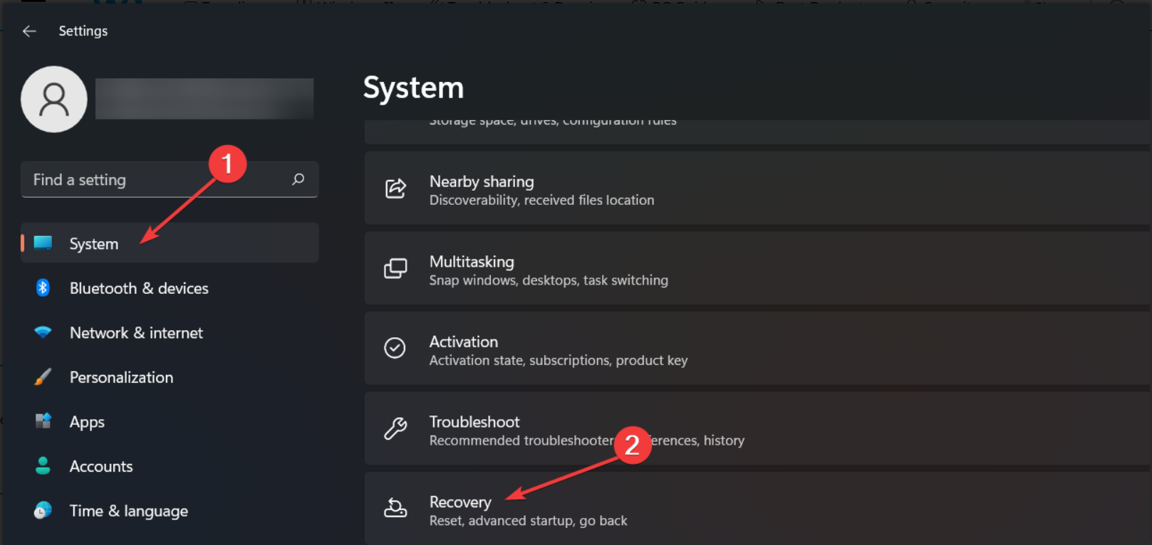Click the back arrow in Settings
This screenshot has width=1152, height=545.
[29, 31]
